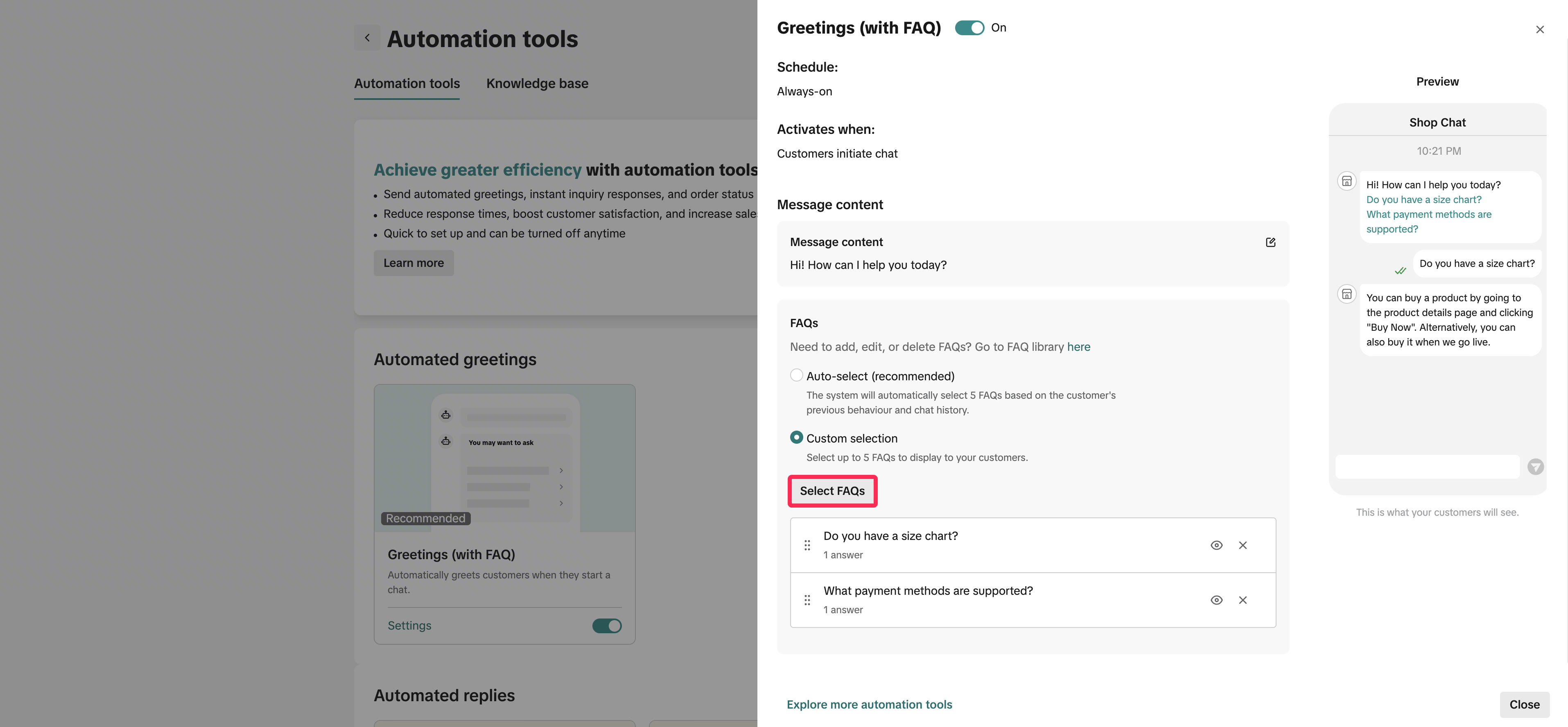
Task: Click the Greetings (with FAQ) card thumbnail
Action: (505, 458)
